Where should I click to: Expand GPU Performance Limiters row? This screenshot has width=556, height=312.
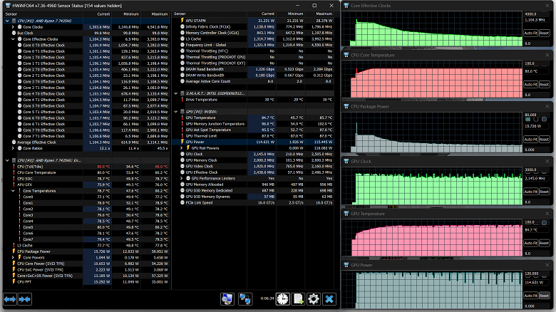[182, 178]
